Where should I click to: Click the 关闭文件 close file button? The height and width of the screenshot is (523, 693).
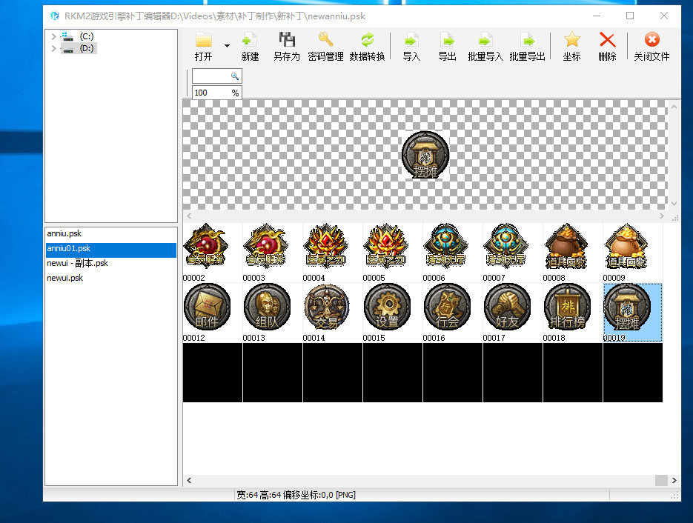coord(651,41)
